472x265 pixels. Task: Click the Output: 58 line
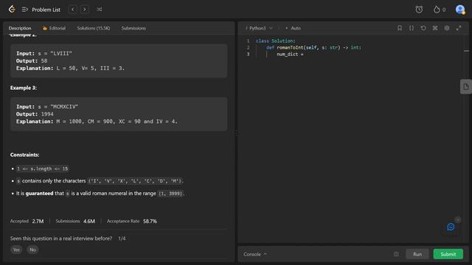point(32,60)
